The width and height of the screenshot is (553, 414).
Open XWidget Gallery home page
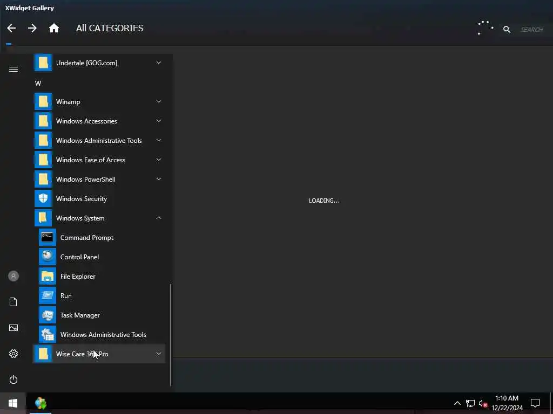pyautogui.click(x=54, y=28)
